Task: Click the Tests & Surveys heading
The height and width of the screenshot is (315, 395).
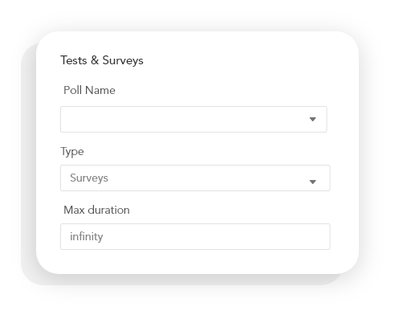Action: pos(102,60)
